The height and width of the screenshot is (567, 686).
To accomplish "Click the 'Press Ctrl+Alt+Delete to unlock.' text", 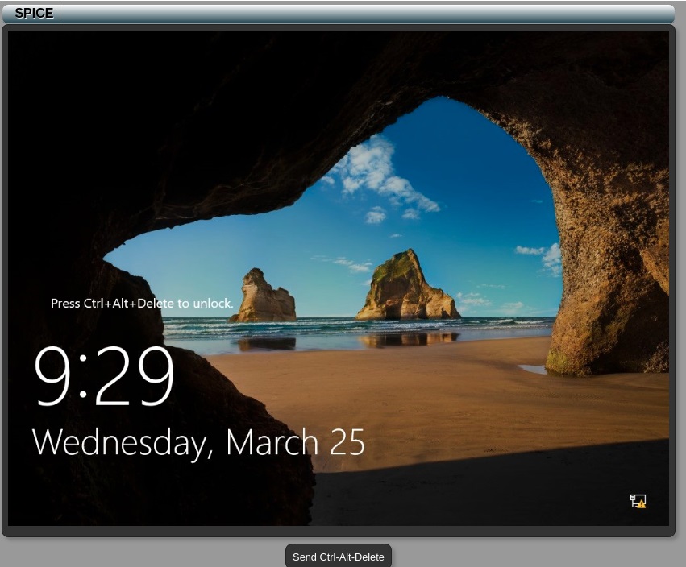I will click(142, 303).
